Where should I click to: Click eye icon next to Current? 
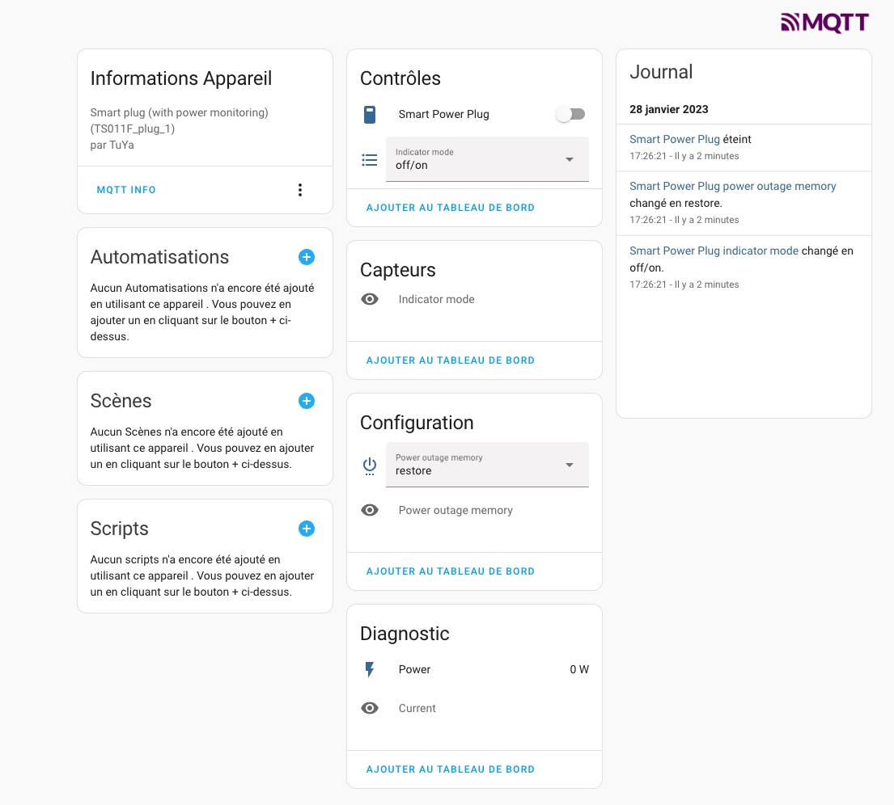click(370, 708)
